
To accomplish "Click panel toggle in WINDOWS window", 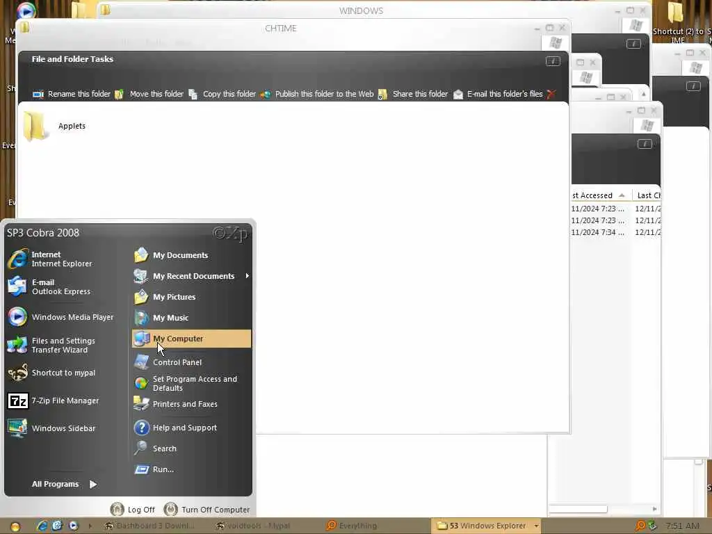I will point(633,44).
